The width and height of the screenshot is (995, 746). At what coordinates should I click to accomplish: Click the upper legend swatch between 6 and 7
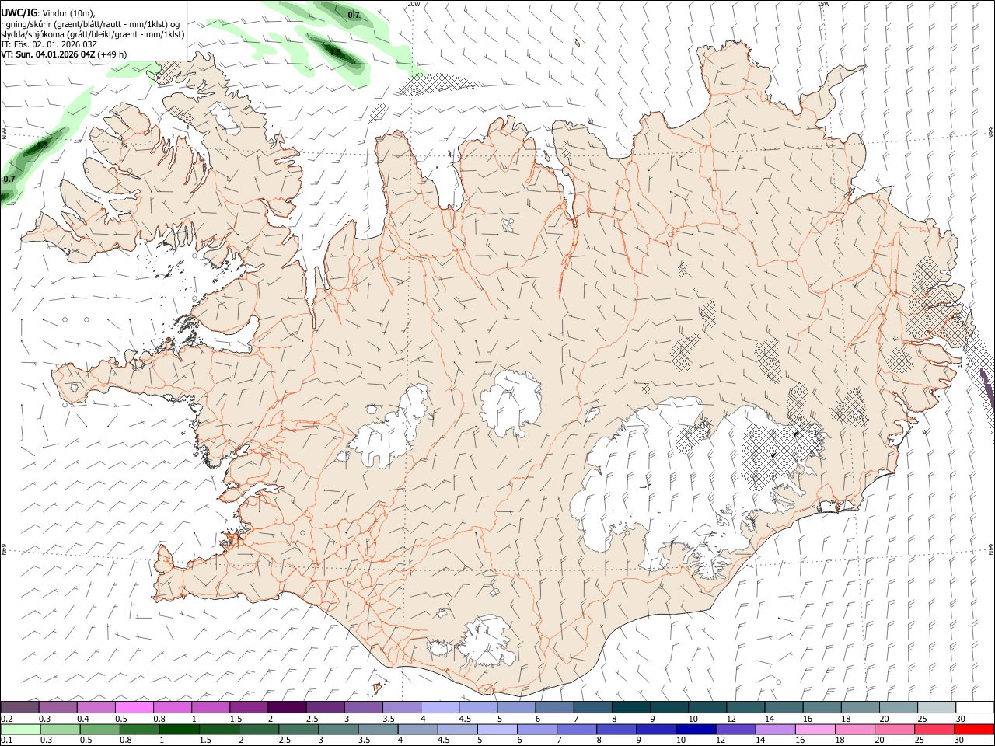553,707
